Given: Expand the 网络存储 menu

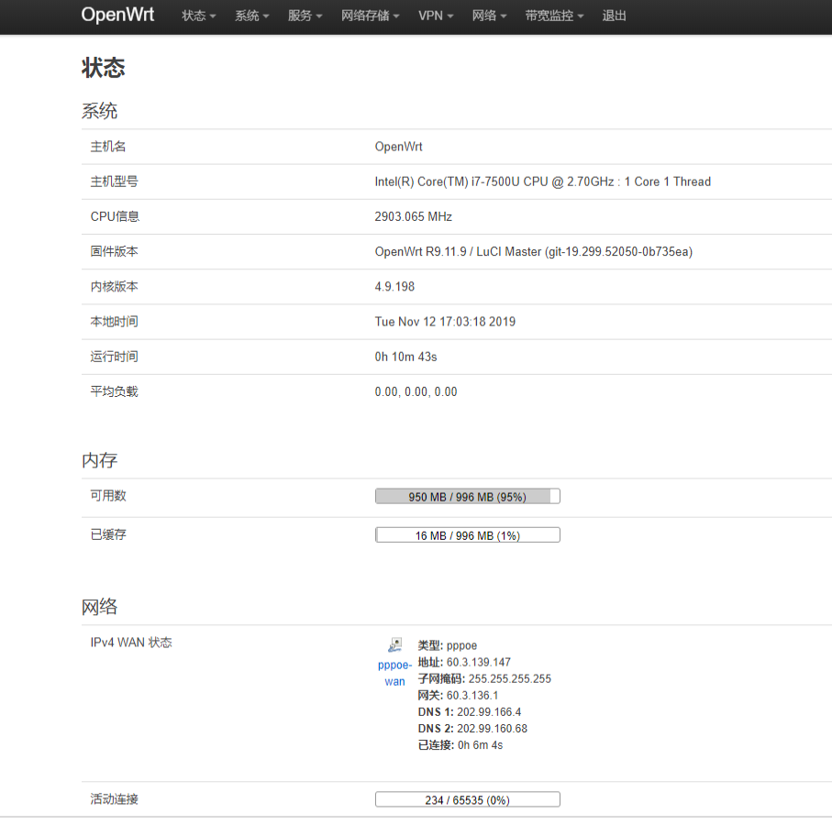Looking at the screenshot, I should click(371, 16).
